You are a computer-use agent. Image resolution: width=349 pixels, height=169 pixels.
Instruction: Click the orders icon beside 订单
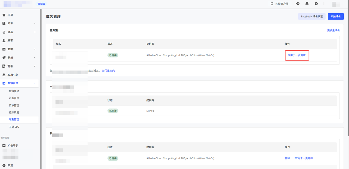(x=4, y=23)
